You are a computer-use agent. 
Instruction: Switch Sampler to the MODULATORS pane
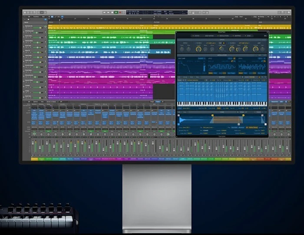click(223, 36)
